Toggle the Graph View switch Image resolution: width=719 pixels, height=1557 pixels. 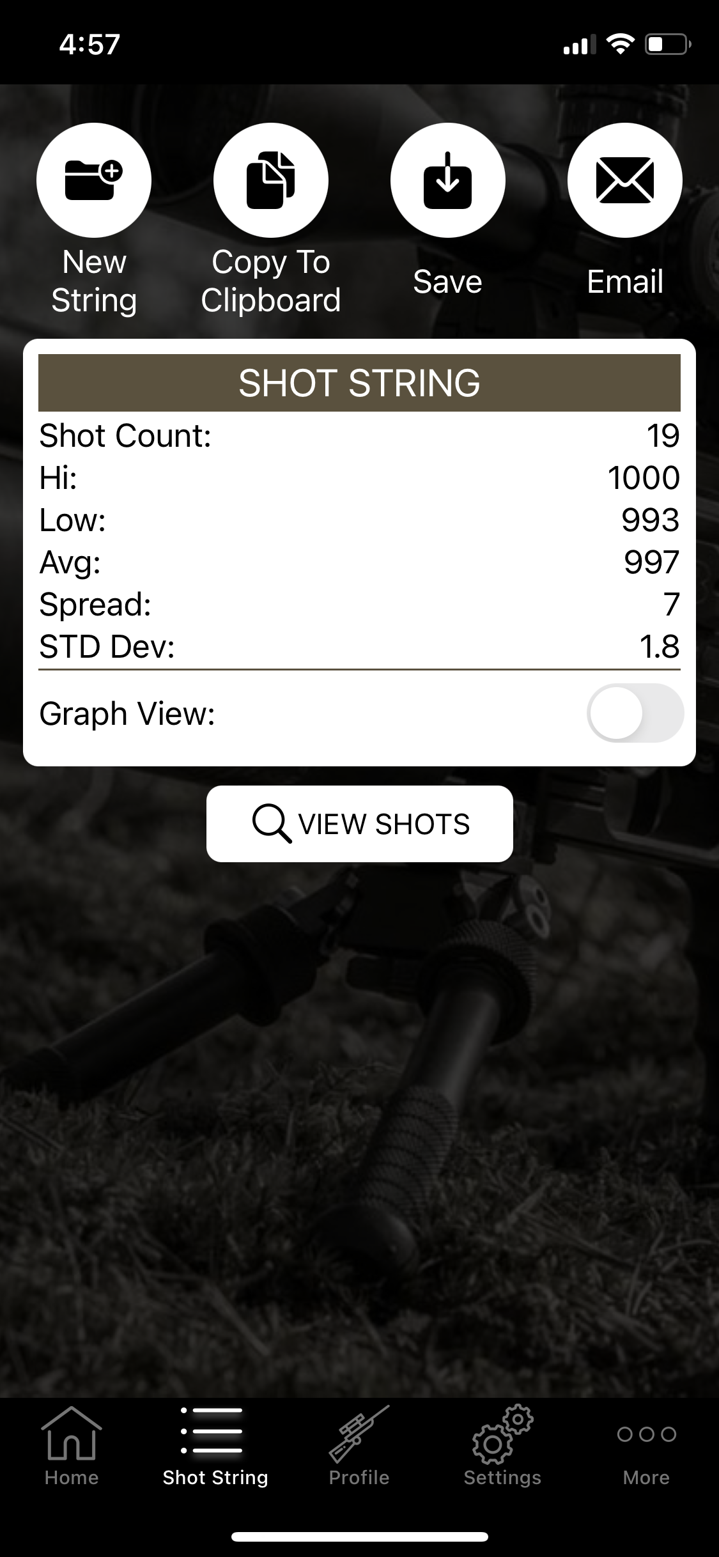point(635,713)
